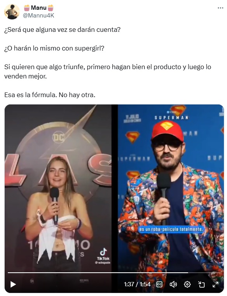Screen dimensions: 227x296
Task: Click the right Superman video panel
Action: point(171,189)
